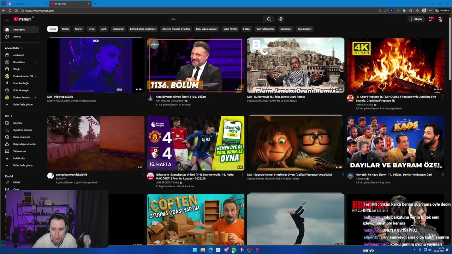Start voice search with microphone icon
Image resolution: width=452 pixels, height=254 pixels.
[x=281, y=19]
